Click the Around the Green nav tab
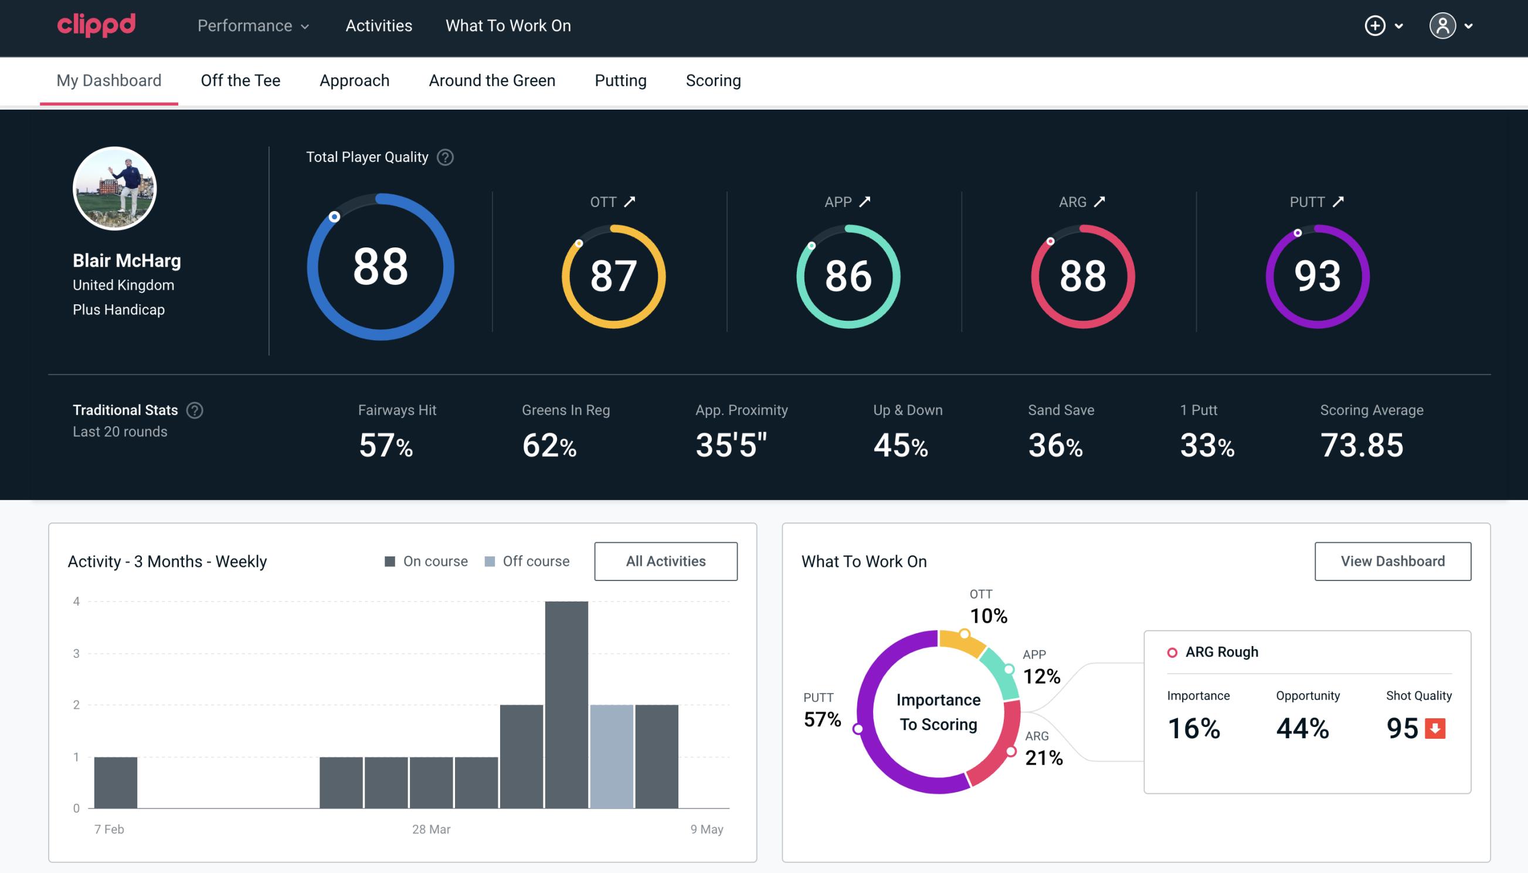 point(492,80)
